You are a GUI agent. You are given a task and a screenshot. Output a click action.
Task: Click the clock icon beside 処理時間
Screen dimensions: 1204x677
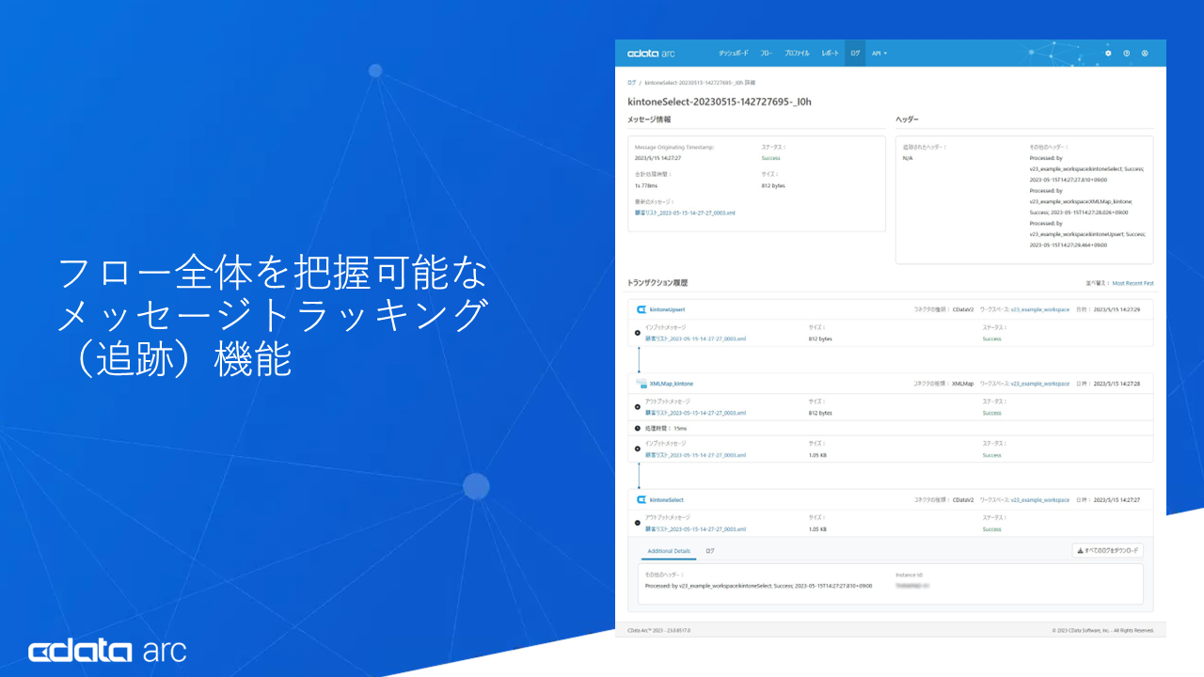point(637,428)
